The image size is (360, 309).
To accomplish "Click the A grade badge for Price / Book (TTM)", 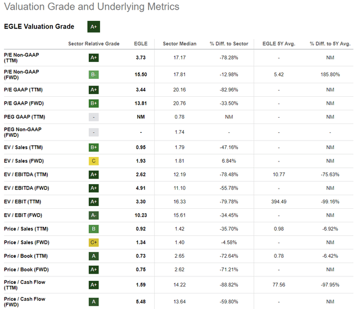I will pyautogui.click(x=93, y=256).
